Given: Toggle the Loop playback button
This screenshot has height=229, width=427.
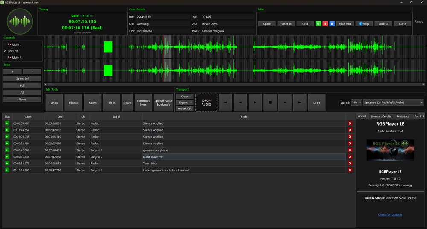Looking at the screenshot, I should coord(317,103).
